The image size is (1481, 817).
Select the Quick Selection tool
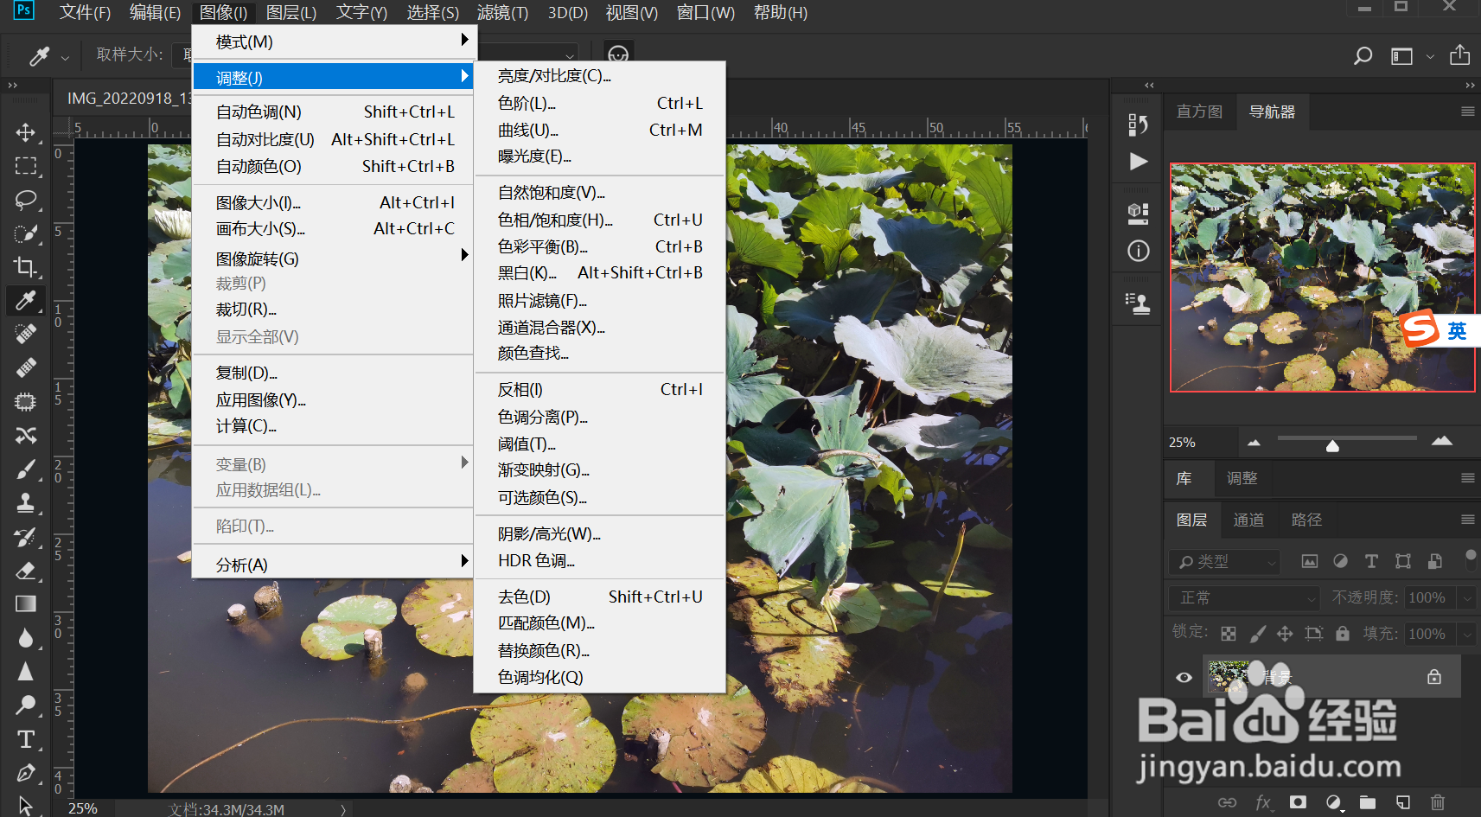(25, 233)
